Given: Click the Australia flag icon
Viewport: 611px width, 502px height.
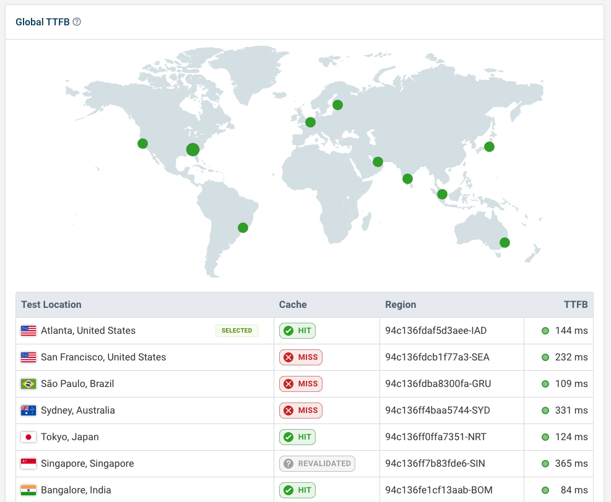Looking at the screenshot, I should pos(28,410).
